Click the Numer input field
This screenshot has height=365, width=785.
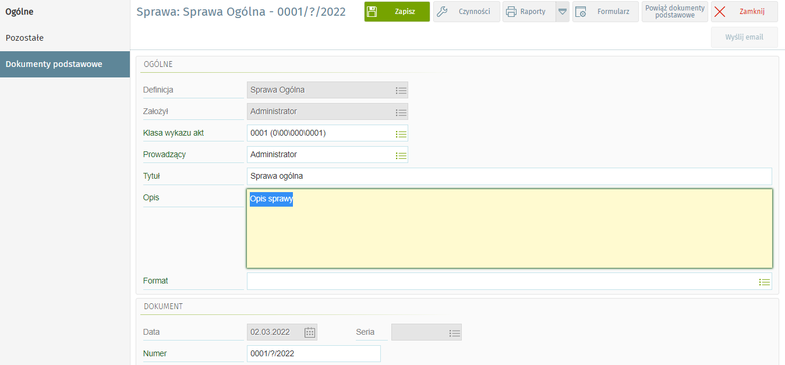(313, 354)
